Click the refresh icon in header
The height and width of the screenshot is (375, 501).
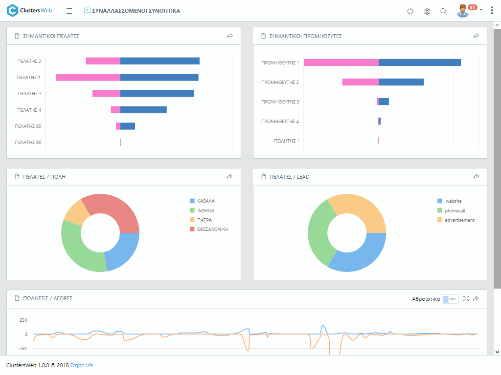click(410, 11)
